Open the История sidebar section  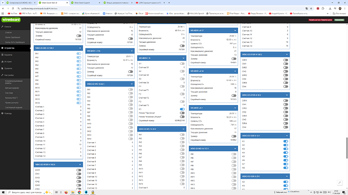(15, 62)
